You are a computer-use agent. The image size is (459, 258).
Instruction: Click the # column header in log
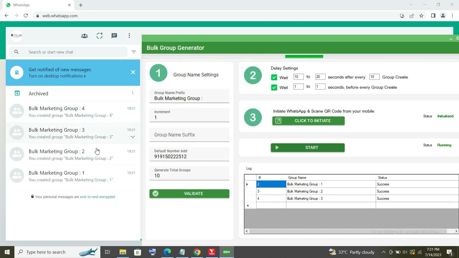[271, 177]
